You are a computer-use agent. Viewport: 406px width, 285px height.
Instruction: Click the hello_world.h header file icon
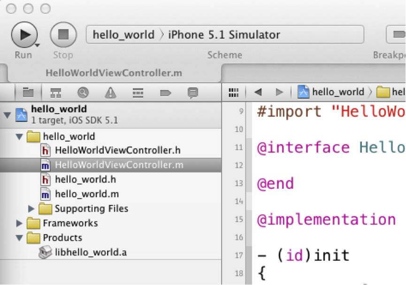(x=46, y=179)
